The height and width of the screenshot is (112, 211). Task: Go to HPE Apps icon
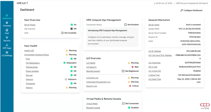[x=7, y=45]
